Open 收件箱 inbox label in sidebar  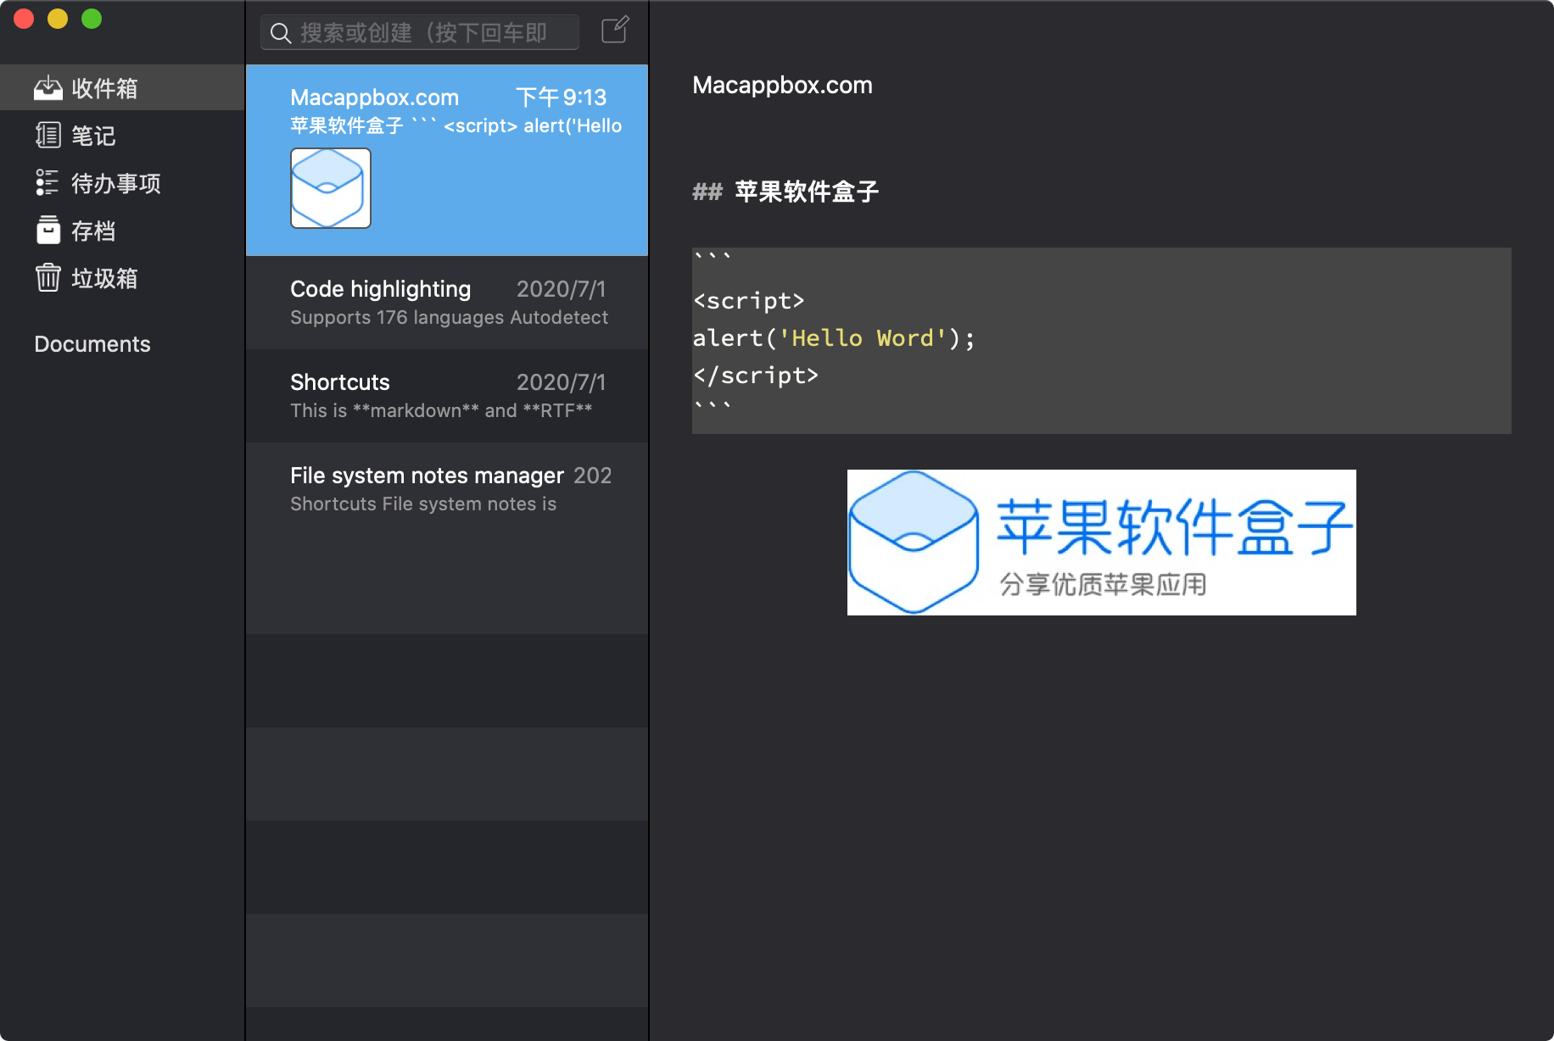pos(104,88)
